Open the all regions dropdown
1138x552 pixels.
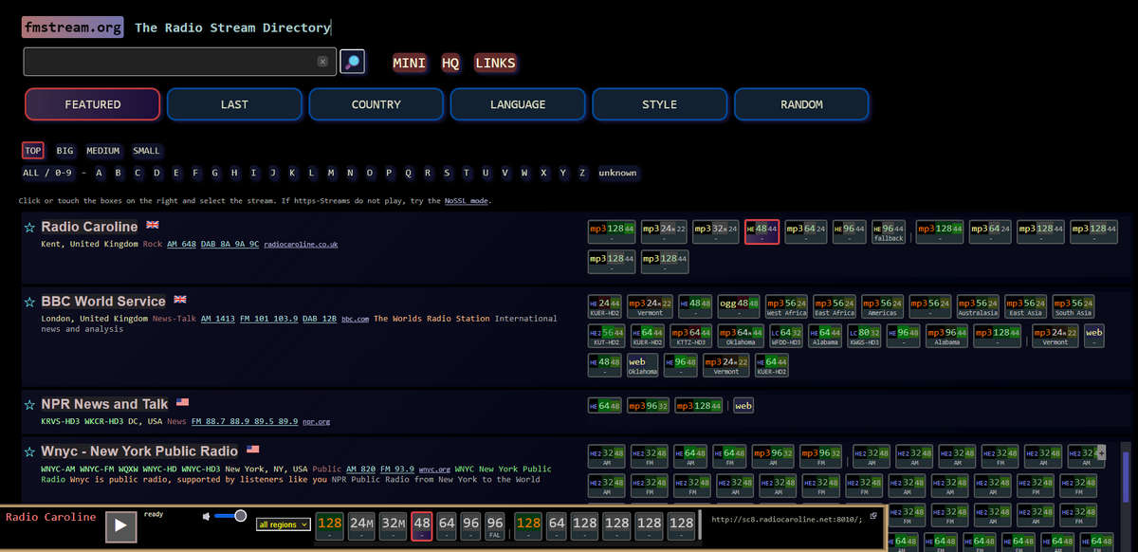click(284, 524)
